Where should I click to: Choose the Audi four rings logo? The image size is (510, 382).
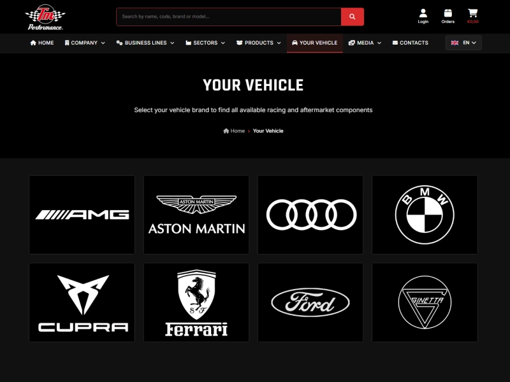pos(310,215)
